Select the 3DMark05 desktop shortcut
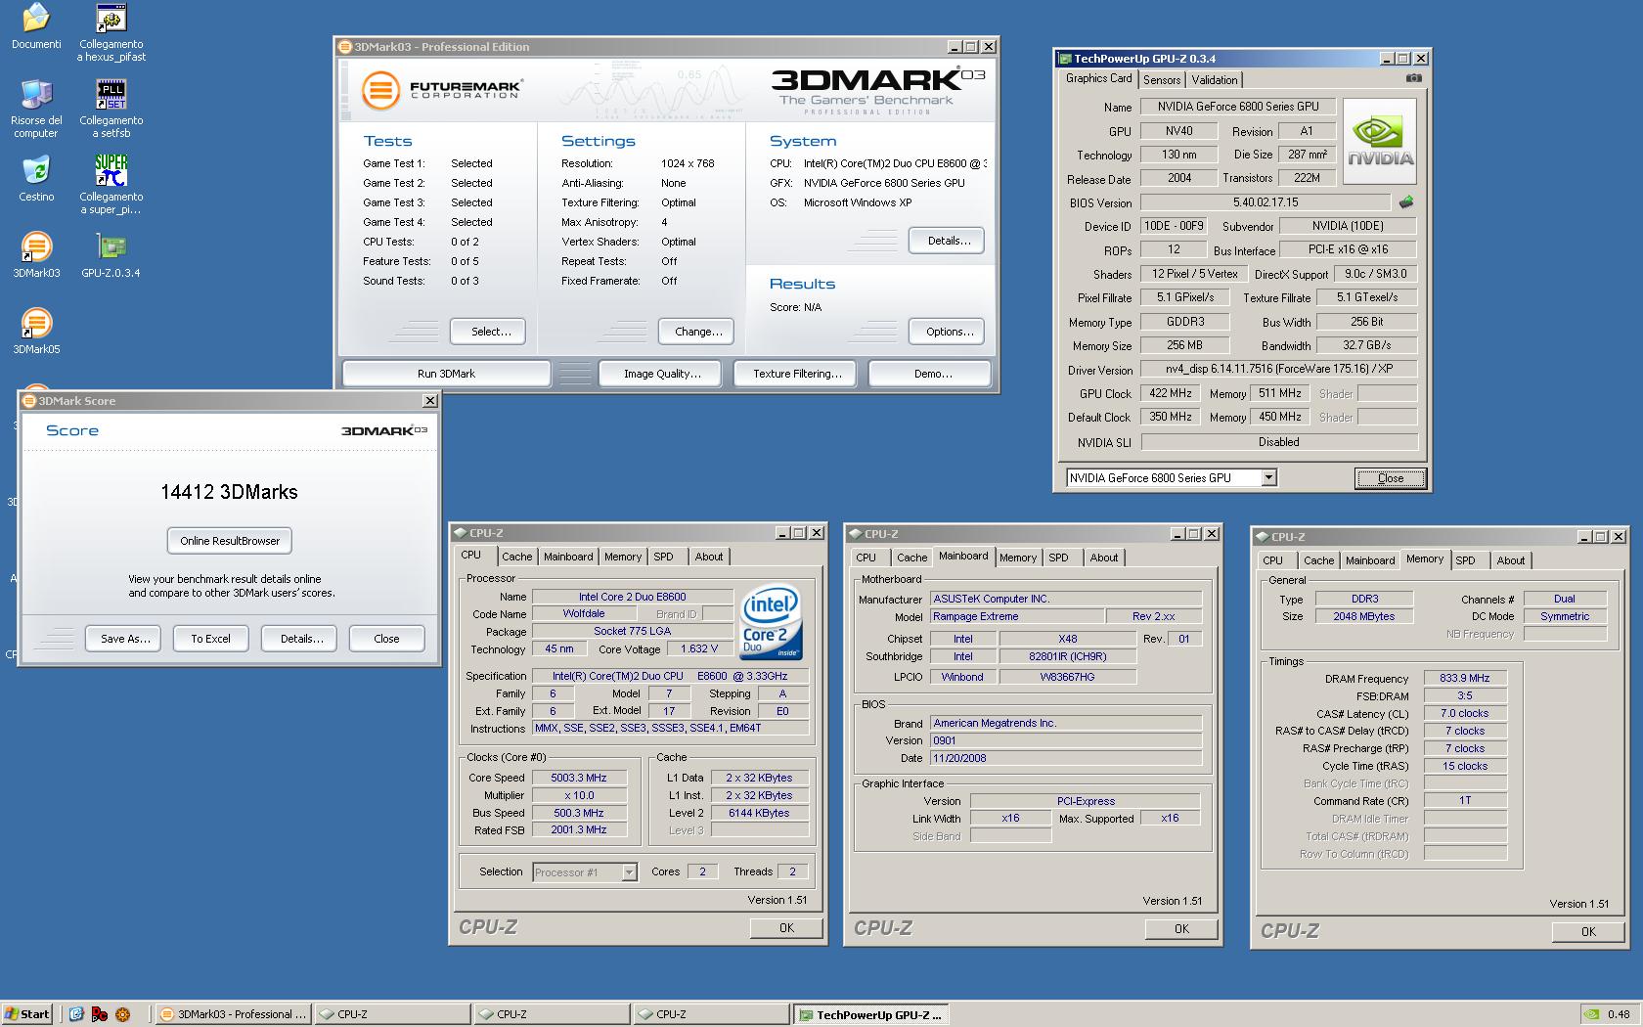Viewport: 1643px width, 1027px height. click(36, 323)
